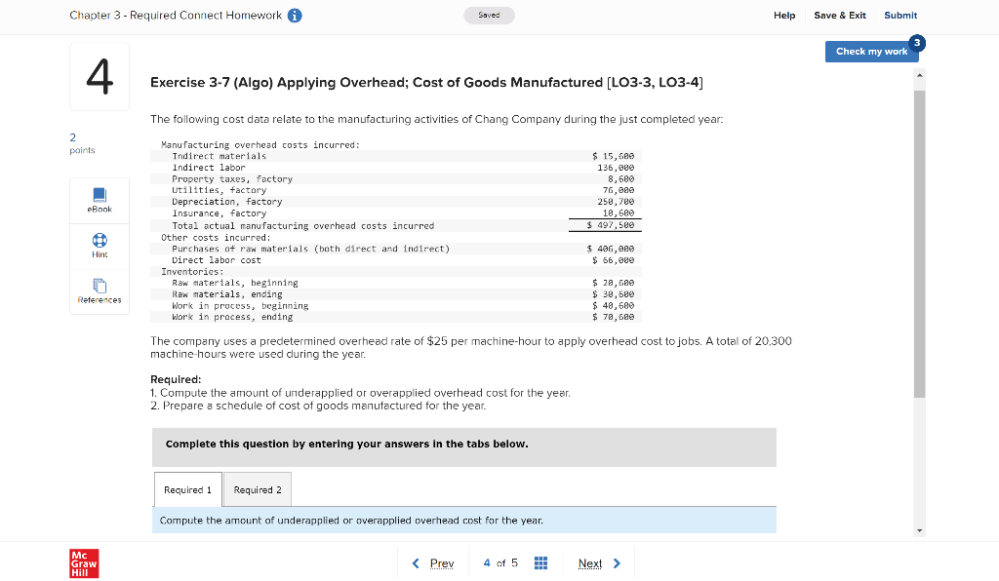
Task: Open Help from the top bar
Action: (x=784, y=16)
